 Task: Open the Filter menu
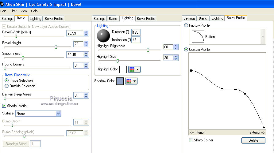(x=13, y=11)
